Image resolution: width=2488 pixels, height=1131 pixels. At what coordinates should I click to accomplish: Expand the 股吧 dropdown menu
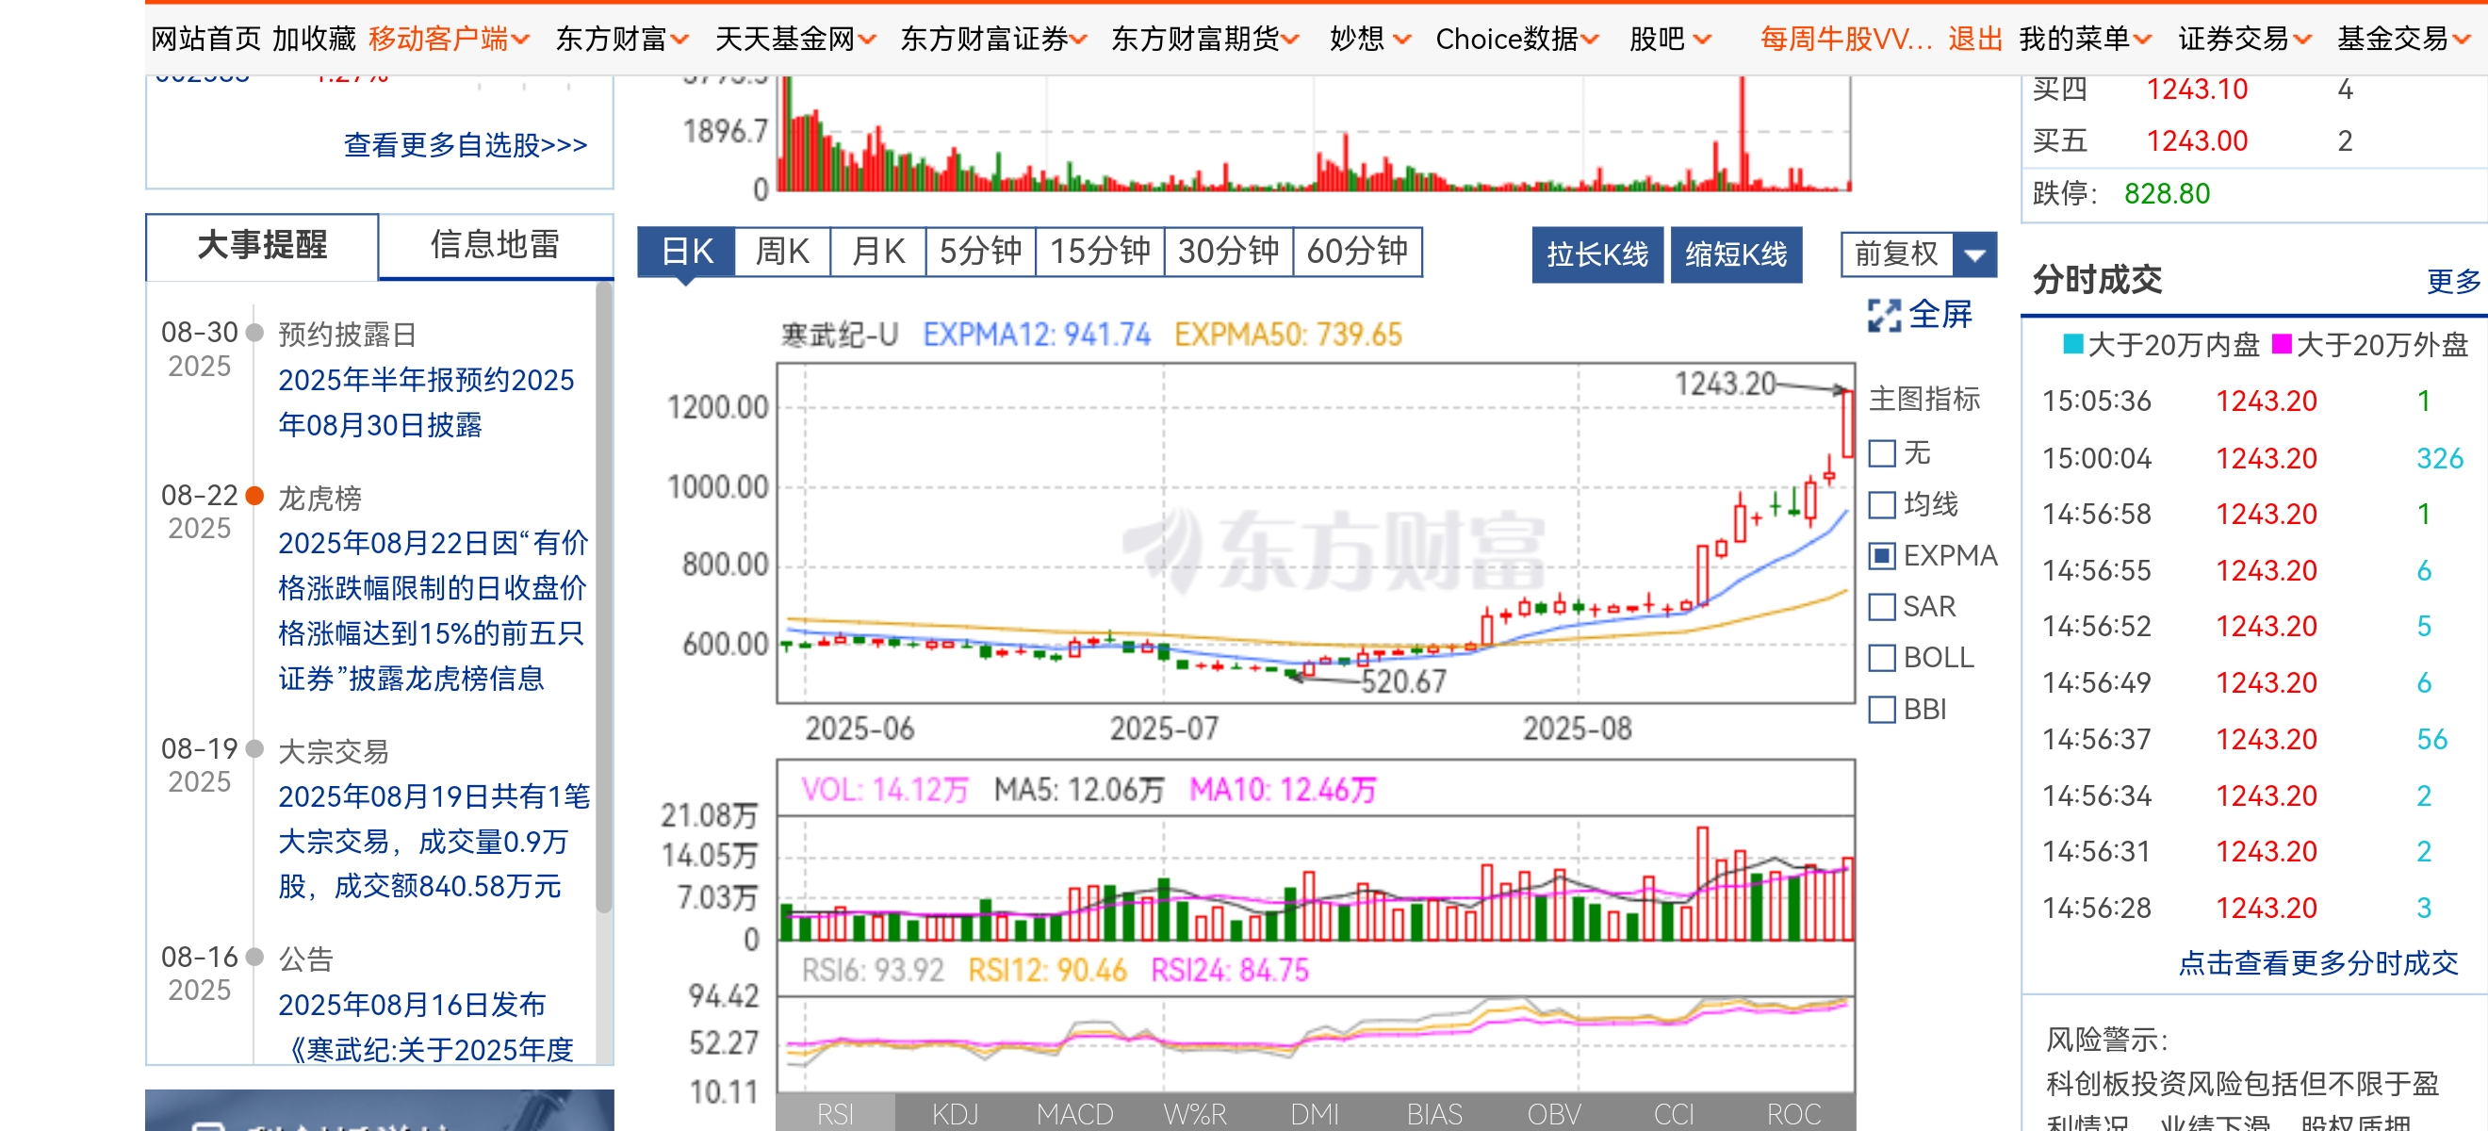click(1702, 40)
